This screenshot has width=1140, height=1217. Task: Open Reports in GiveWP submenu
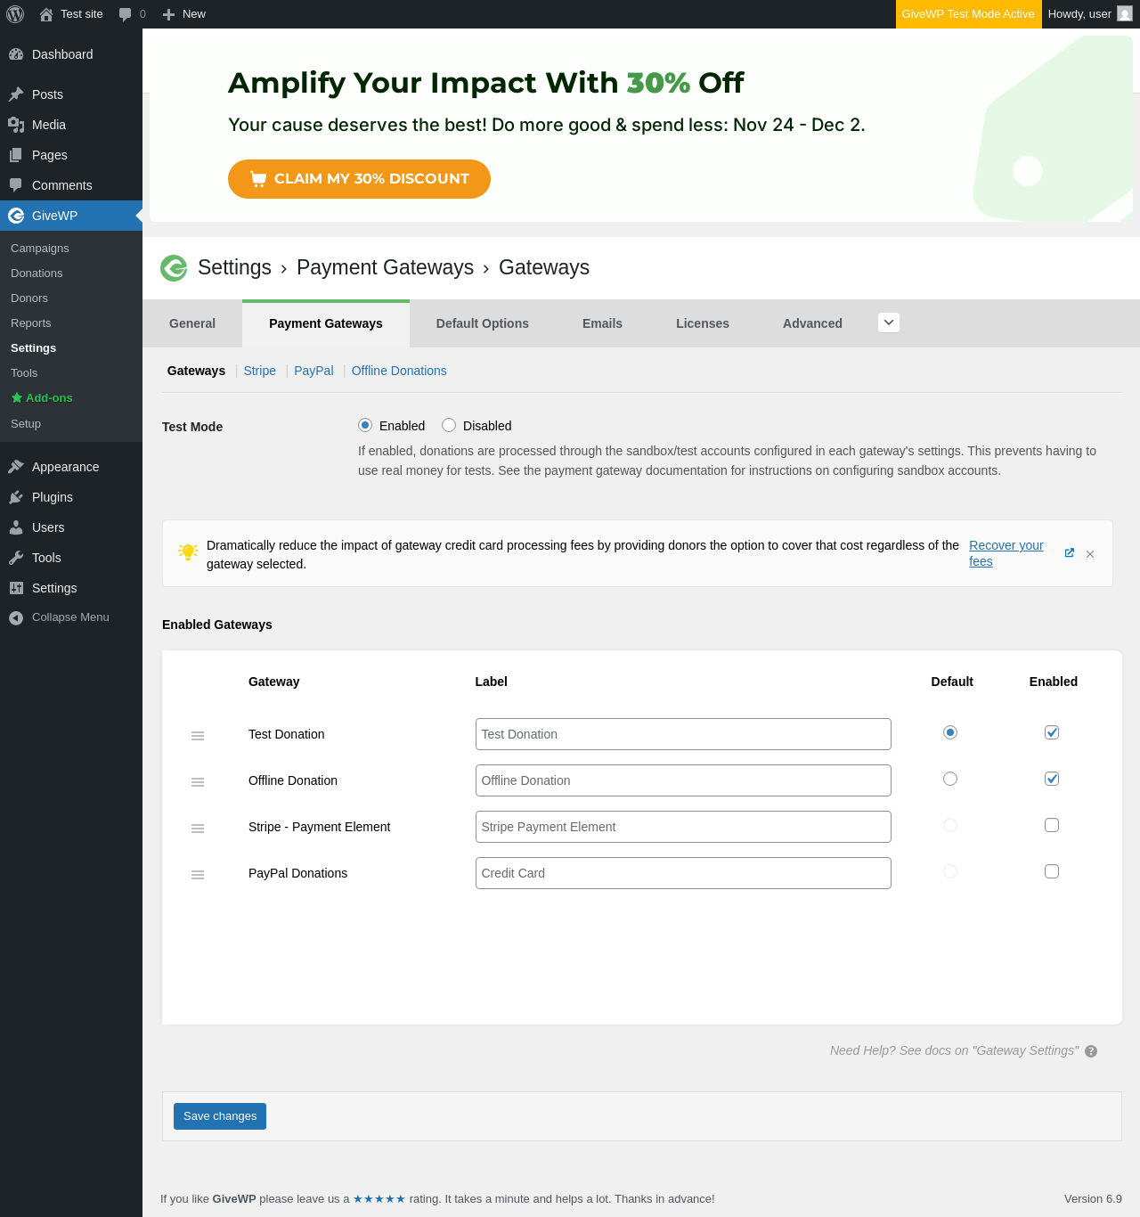[x=31, y=323]
